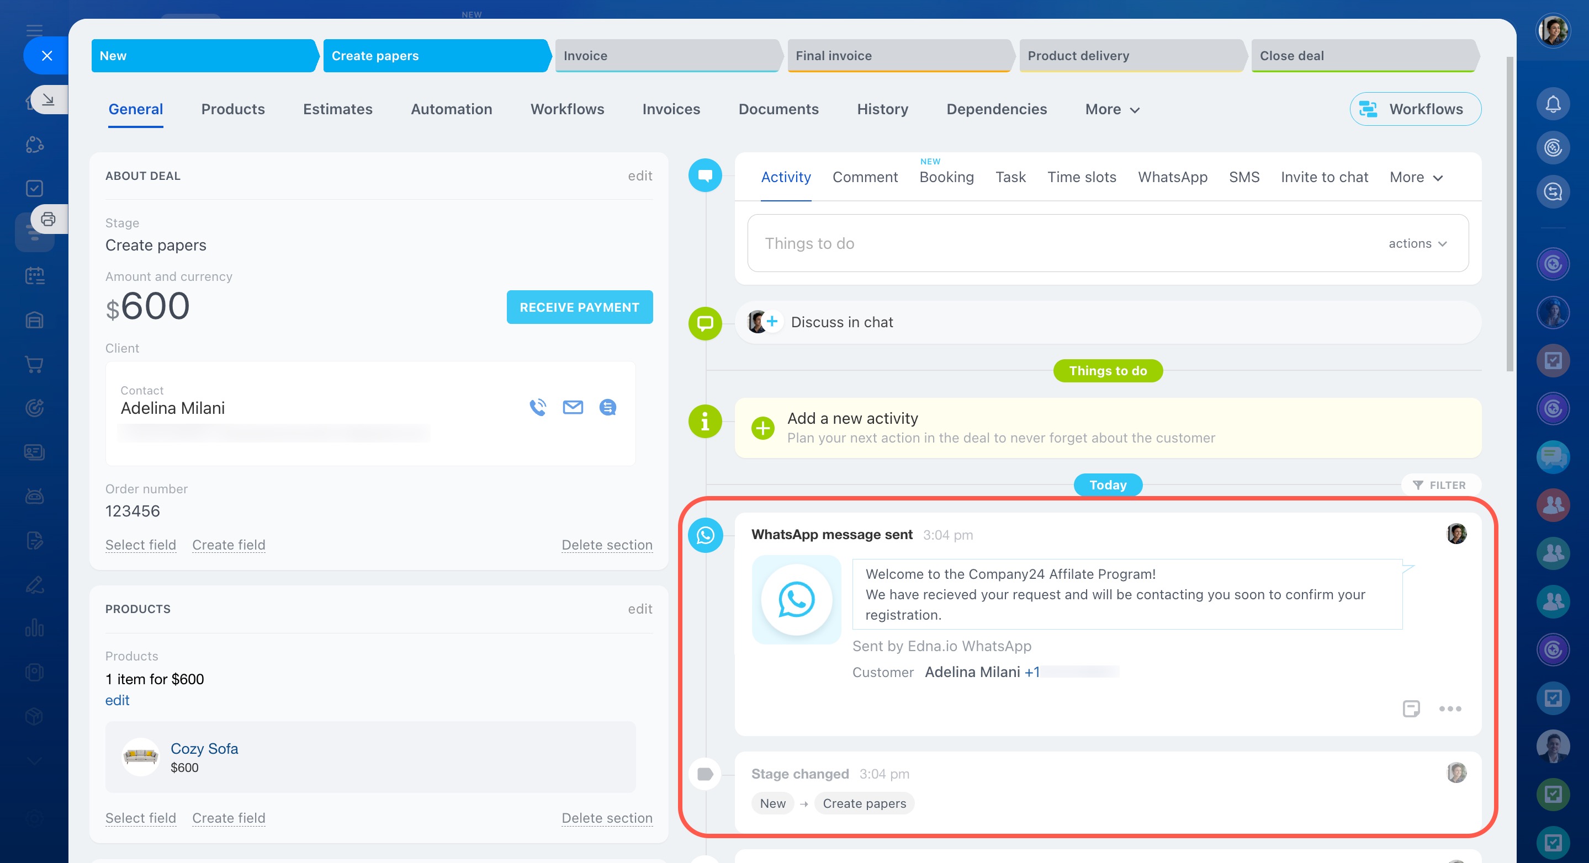Open chat with contact via message icon
This screenshot has width=1589, height=863.
(607, 407)
